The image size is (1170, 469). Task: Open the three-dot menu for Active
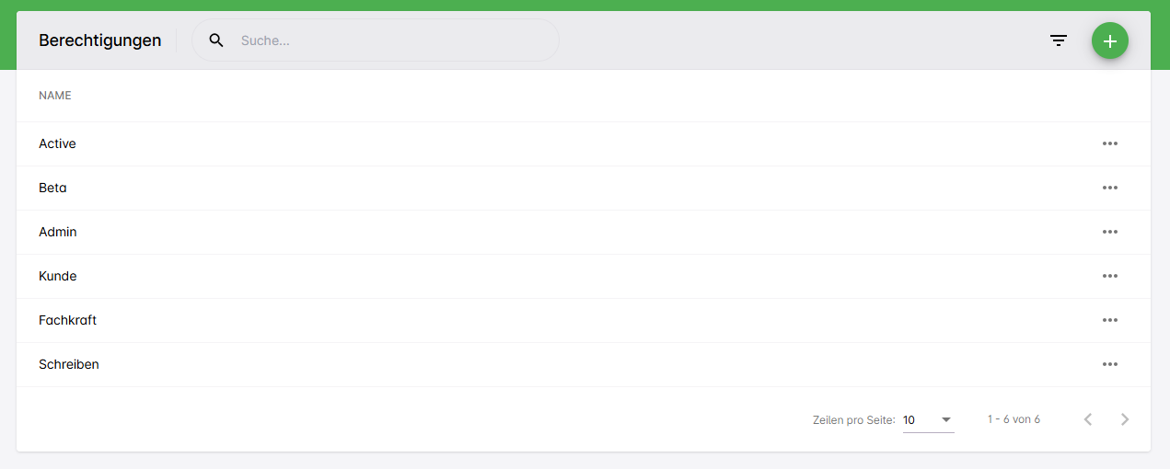tap(1110, 143)
